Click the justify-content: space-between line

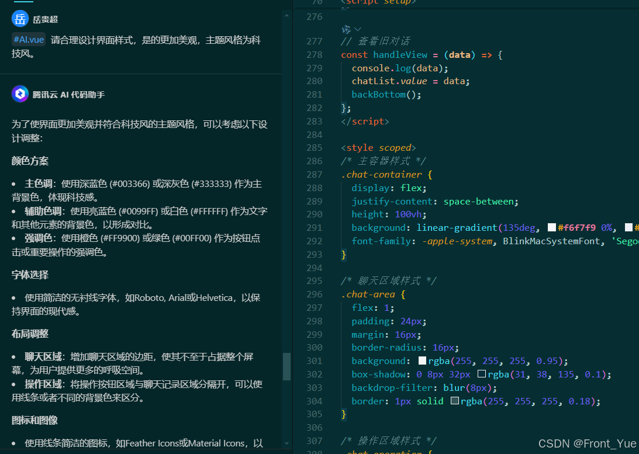(x=435, y=201)
